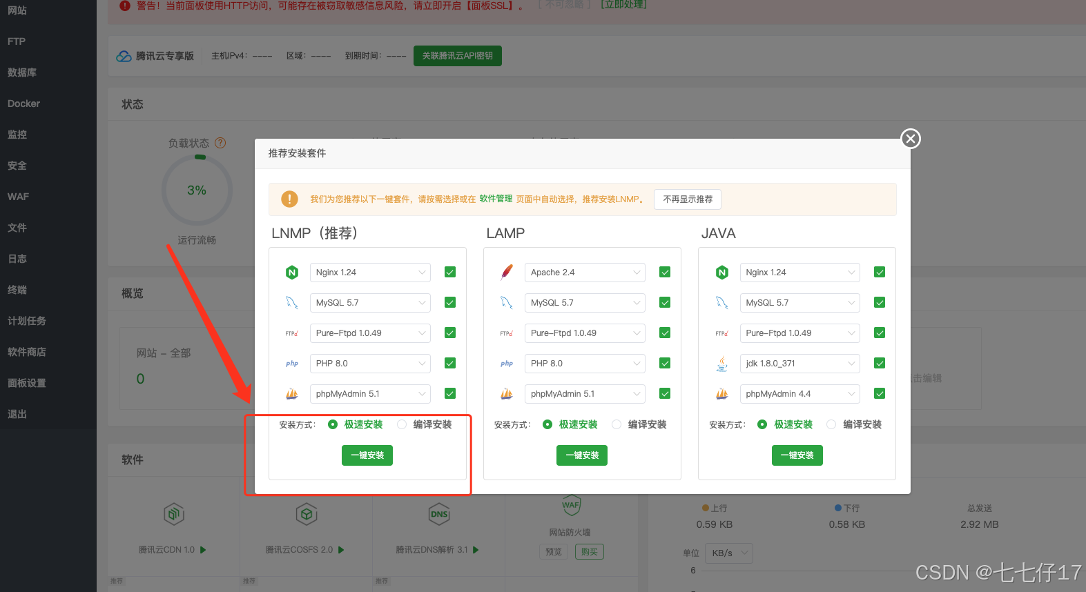Click the 立即处理 link in the warning bar

click(623, 5)
